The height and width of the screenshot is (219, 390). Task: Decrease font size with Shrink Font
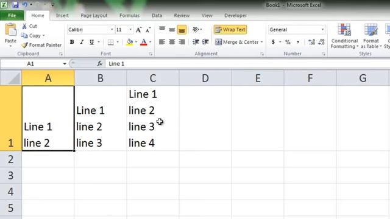click(x=148, y=30)
